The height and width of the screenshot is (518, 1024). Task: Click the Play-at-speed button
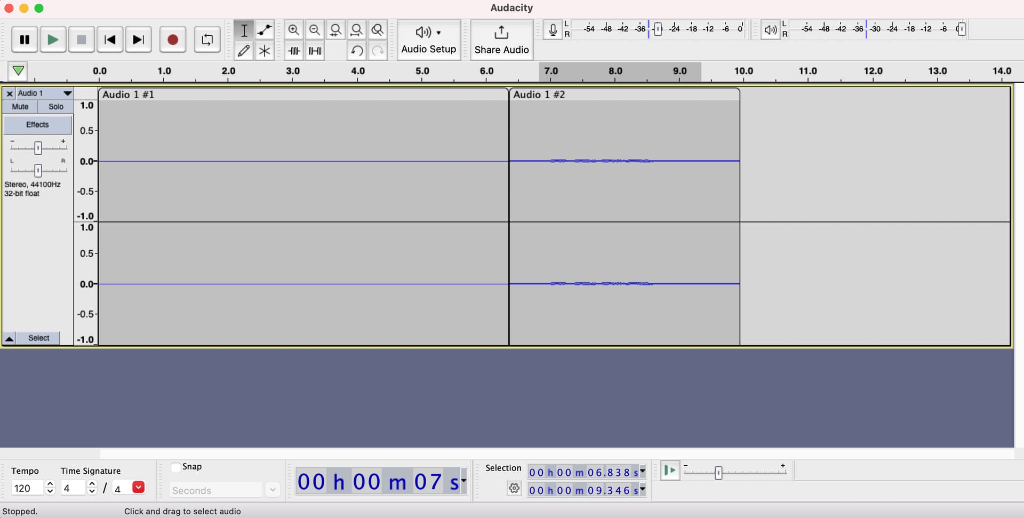click(670, 471)
